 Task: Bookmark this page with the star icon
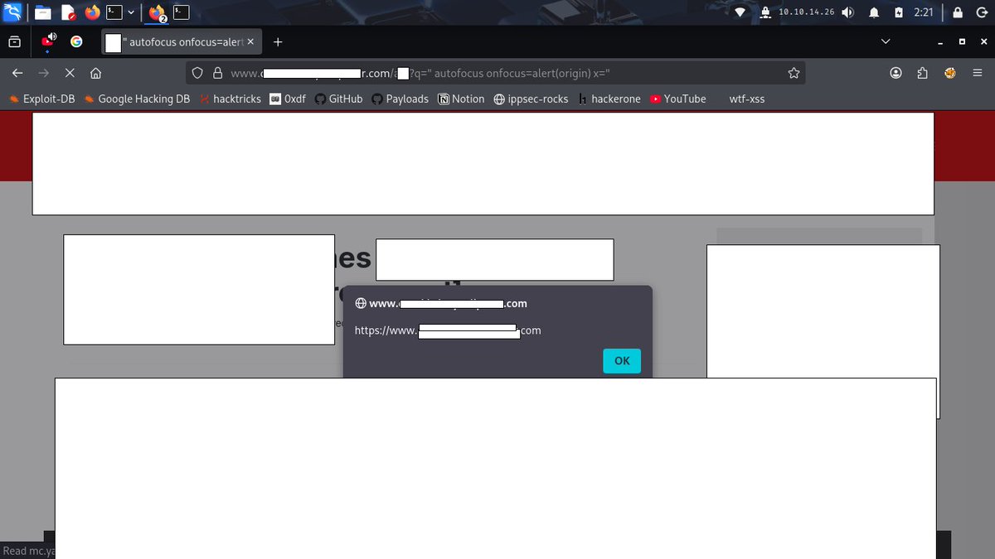tap(794, 73)
